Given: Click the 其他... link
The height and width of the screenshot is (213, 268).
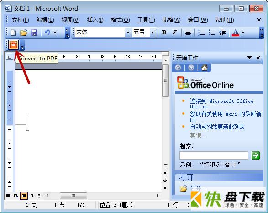Looking at the screenshot, I should pos(199,135).
